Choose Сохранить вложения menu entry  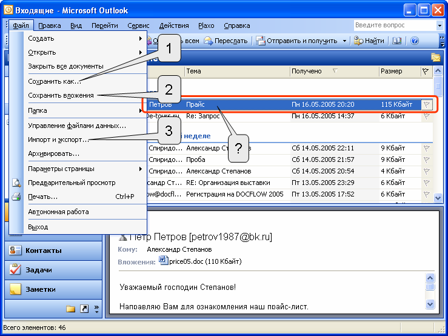[x=85, y=95]
